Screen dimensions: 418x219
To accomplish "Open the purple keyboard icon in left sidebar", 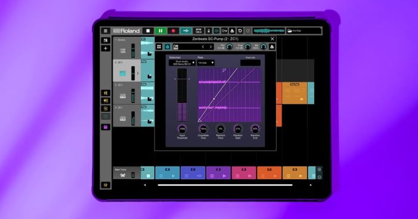I will click(x=106, y=127).
